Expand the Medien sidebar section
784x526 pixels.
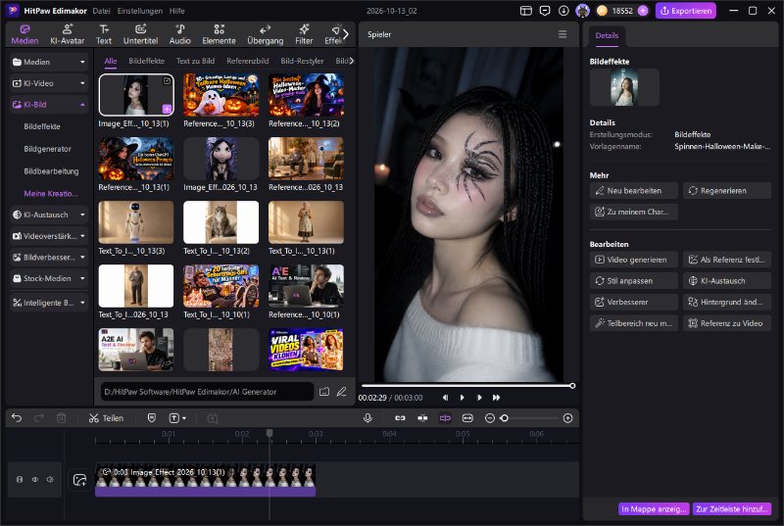pos(48,62)
